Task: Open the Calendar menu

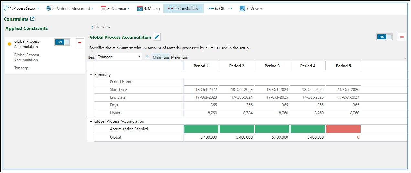Action: point(115,8)
